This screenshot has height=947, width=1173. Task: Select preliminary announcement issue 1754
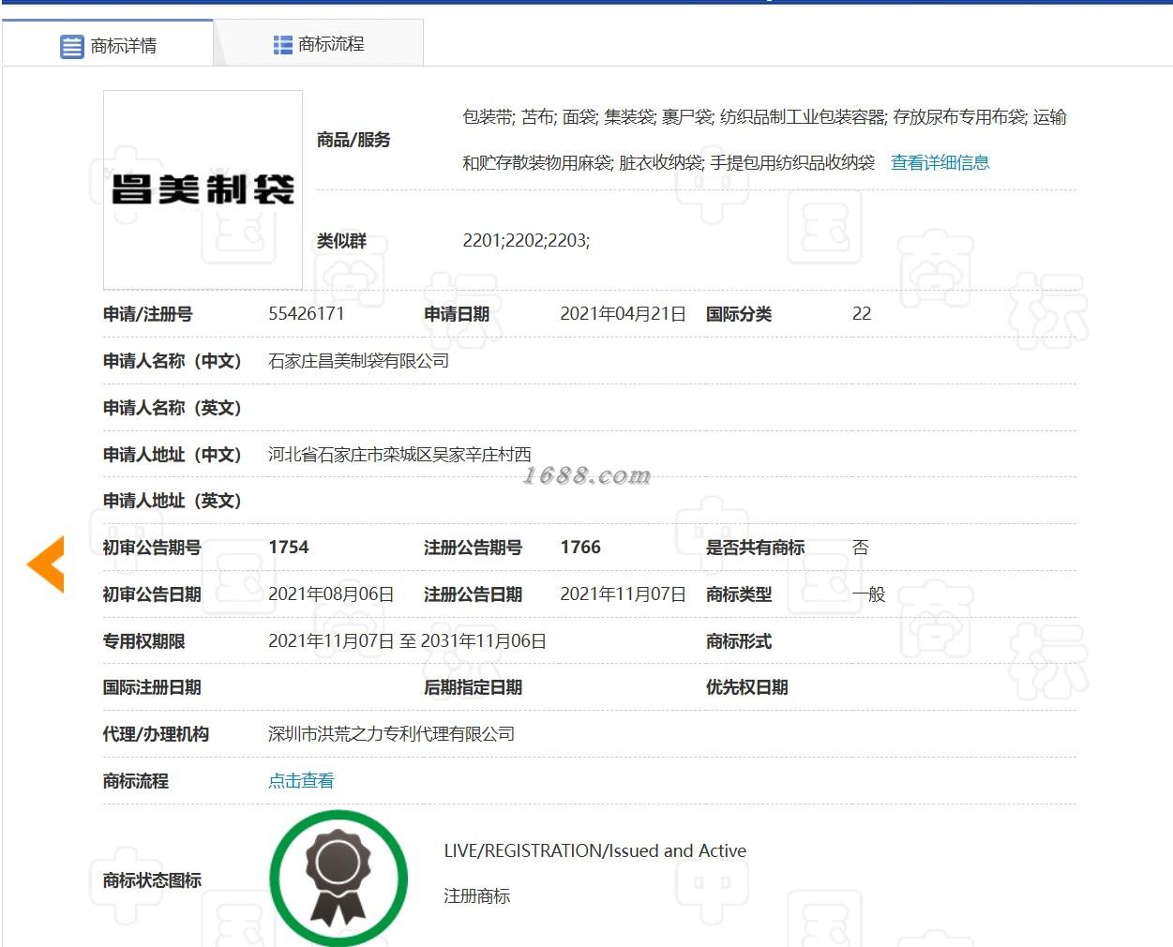pos(288,547)
